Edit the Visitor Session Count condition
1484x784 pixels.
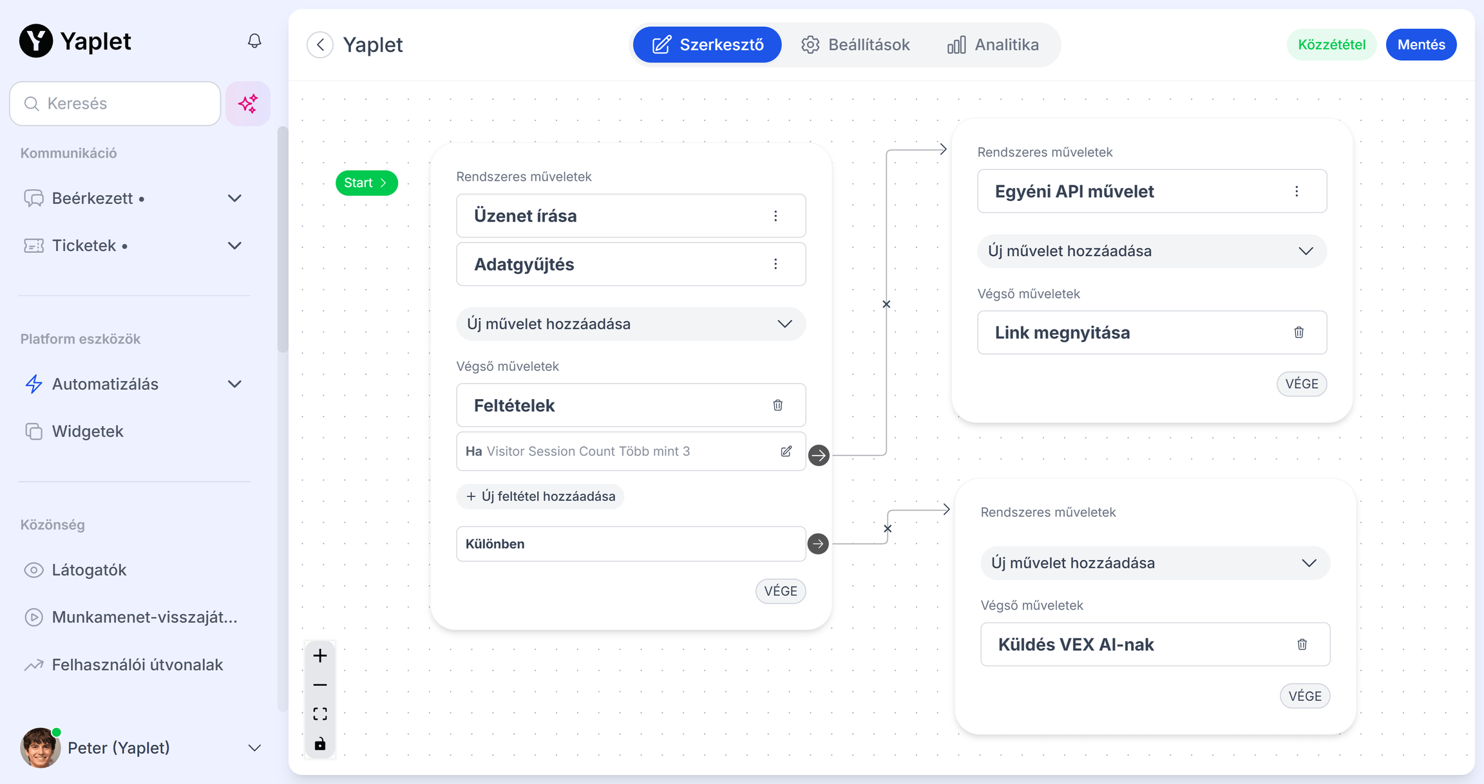[x=786, y=451]
